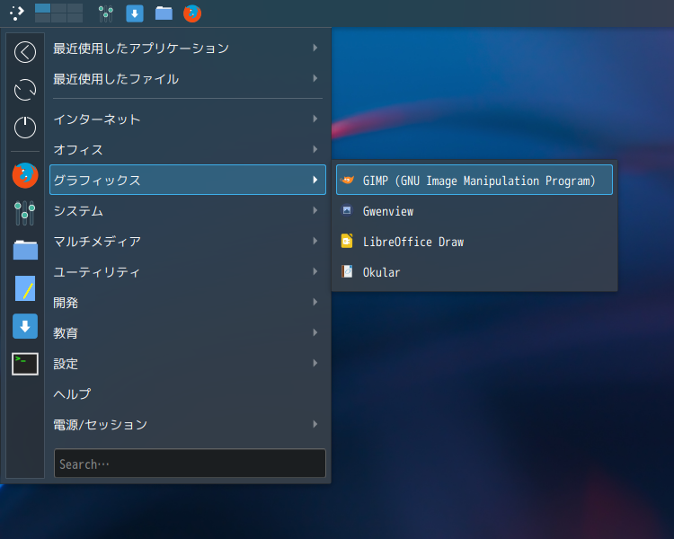Viewport: 674px width, 539px height.
Task: Click the application launcher icon in top panel
Action: 17,13
